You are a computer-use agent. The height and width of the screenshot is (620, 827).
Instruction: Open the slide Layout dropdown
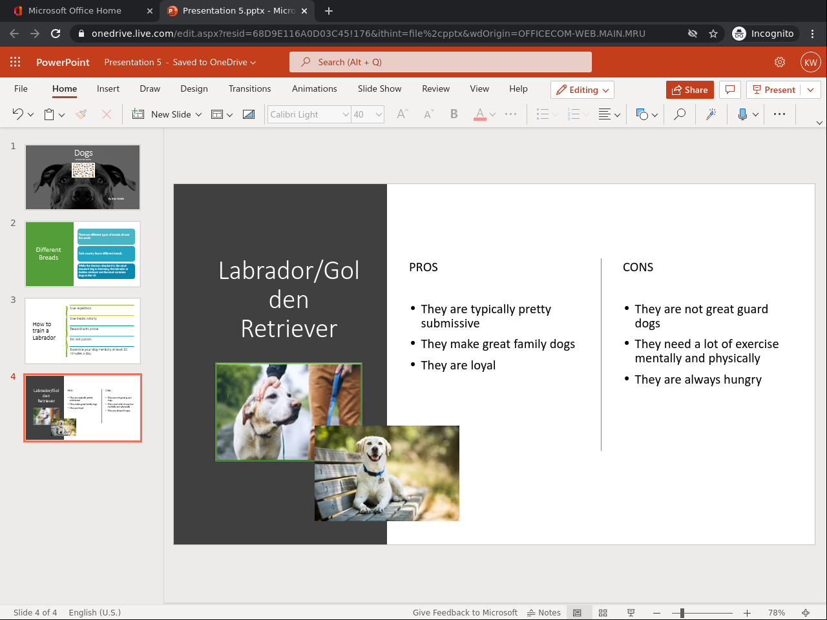coord(222,114)
